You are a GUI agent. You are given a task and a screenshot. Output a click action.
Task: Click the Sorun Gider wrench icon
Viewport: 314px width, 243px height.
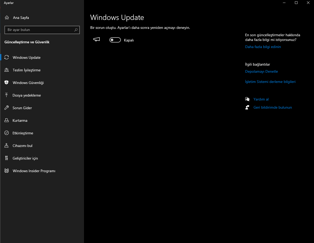(x=7, y=108)
